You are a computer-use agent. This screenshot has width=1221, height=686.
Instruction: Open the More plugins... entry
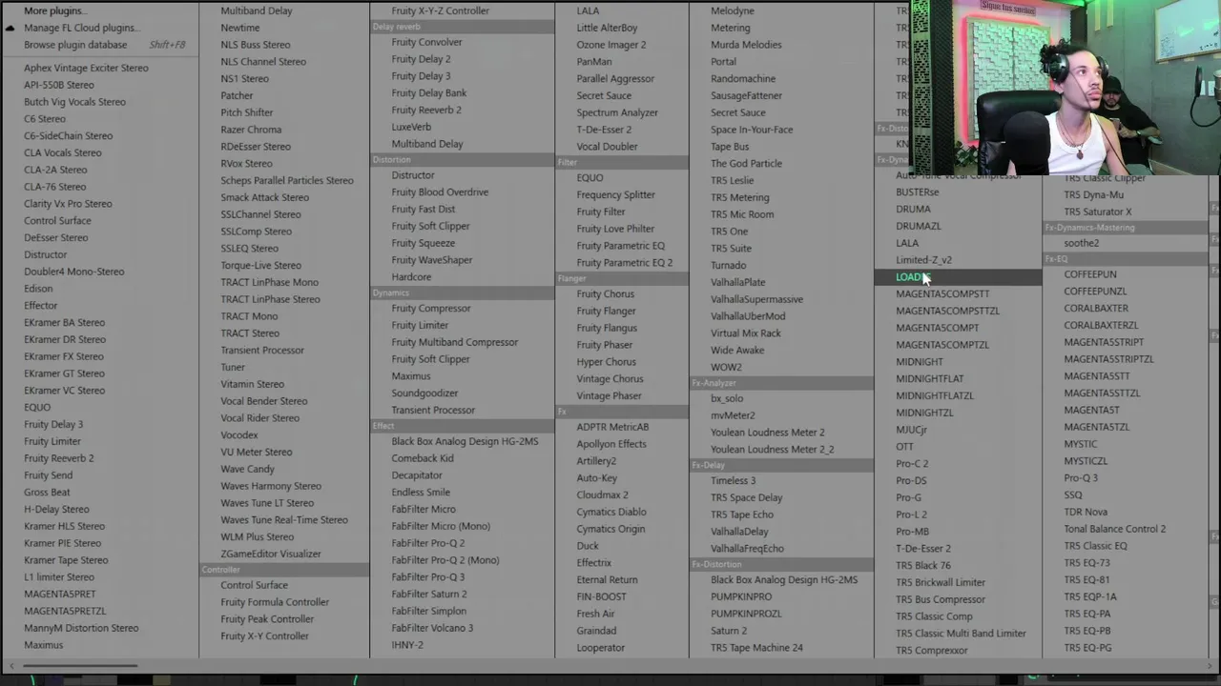click(54, 10)
